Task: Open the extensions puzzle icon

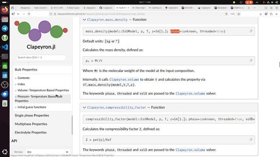Action: tap(271, 14)
